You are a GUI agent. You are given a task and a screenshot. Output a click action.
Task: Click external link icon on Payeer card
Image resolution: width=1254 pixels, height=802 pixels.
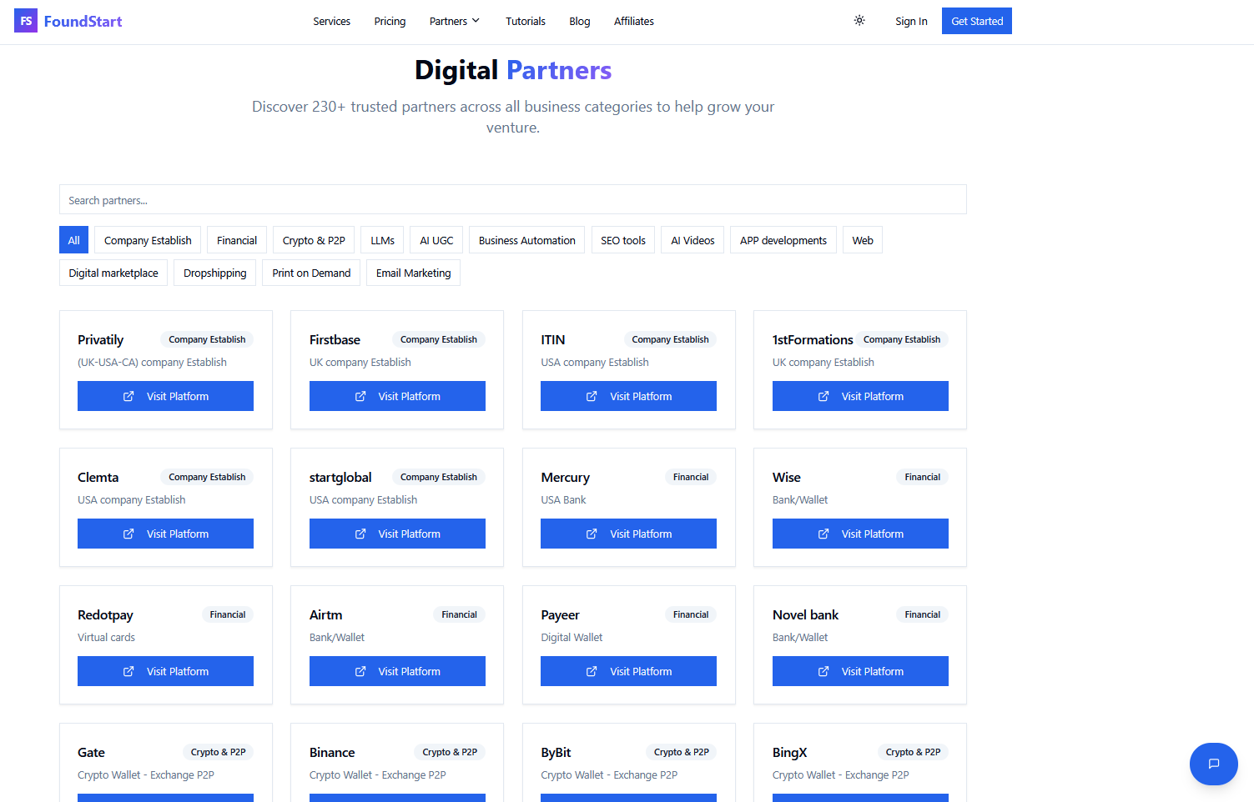592,671
